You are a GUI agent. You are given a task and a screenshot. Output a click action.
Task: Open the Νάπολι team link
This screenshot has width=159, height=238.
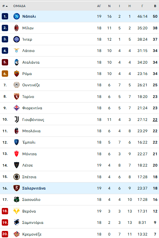coord(29,16)
